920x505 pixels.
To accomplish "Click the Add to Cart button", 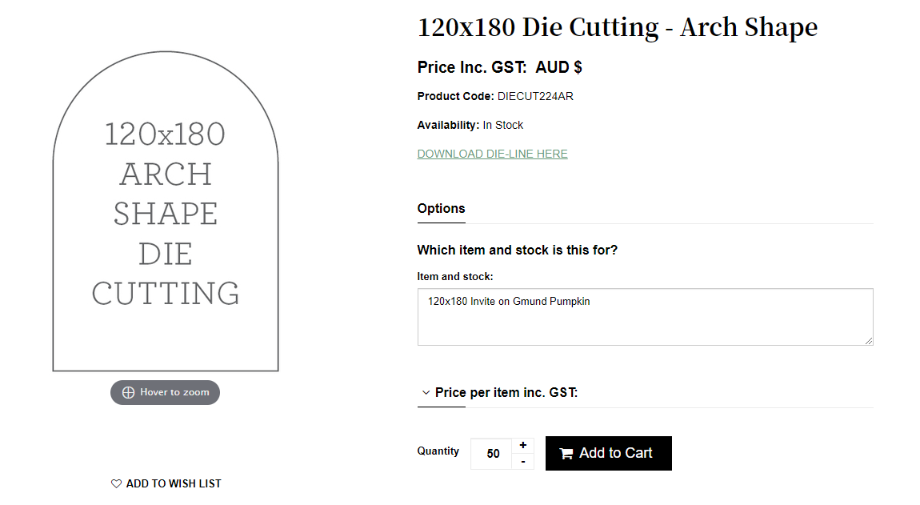I will [x=609, y=453].
